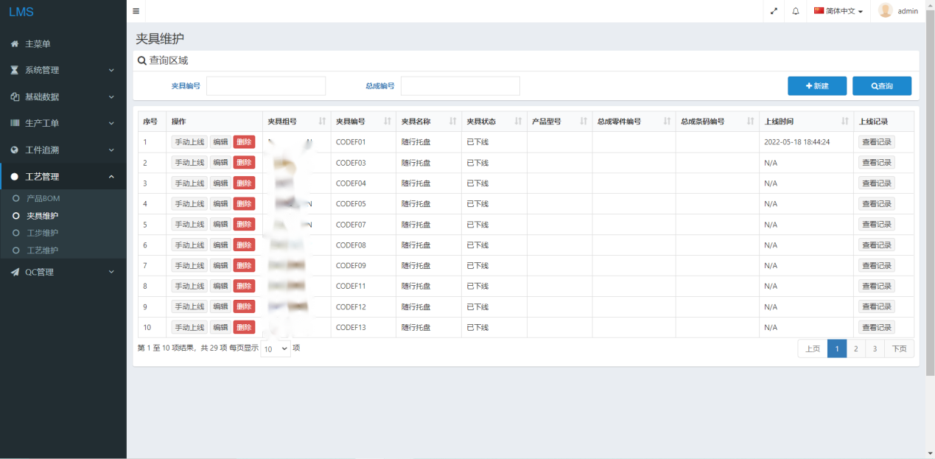Click the 查询 search button
This screenshot has width=935, height=459.
pos(881,86)
